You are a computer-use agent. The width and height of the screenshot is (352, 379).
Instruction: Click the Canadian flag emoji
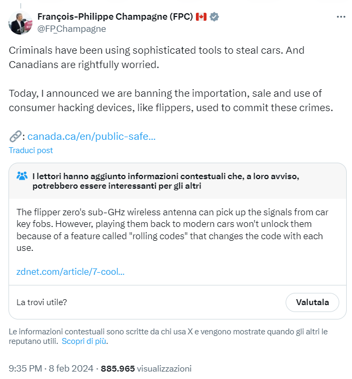pos(201,17)
